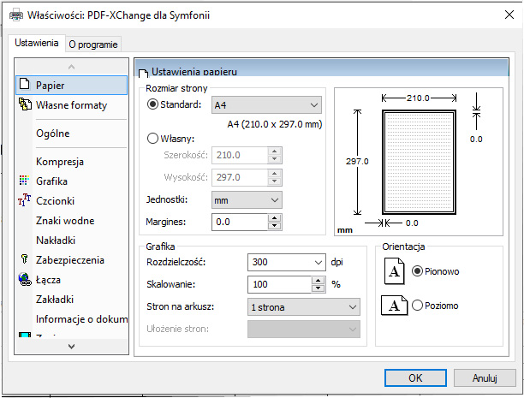
Task: Click the Zabezpieczenia key icon
Action: [24, 258]
